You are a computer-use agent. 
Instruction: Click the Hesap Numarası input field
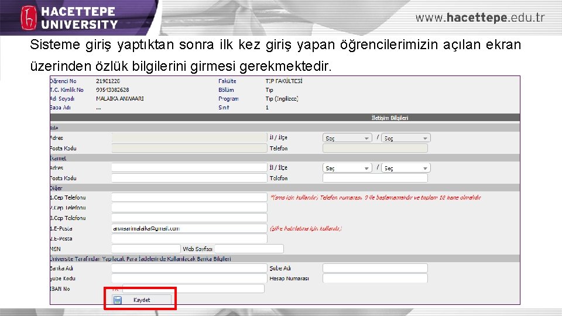[375, 279]
